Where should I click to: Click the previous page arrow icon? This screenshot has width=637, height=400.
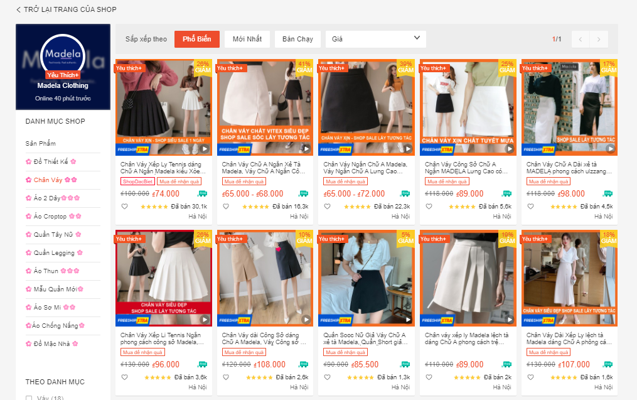[x=580, y=39]
